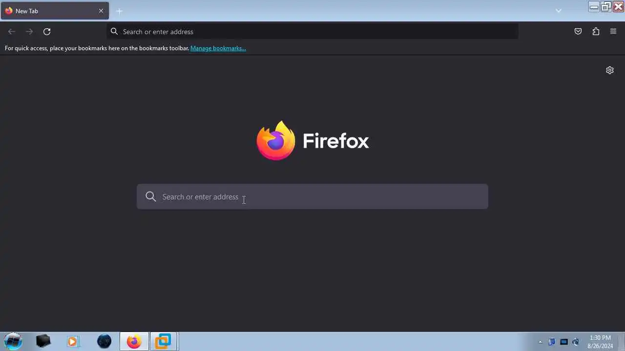This screenshot has width=625, height=351.
Task: Click the Forward navigation arrow
Action: tap(29, 32)
